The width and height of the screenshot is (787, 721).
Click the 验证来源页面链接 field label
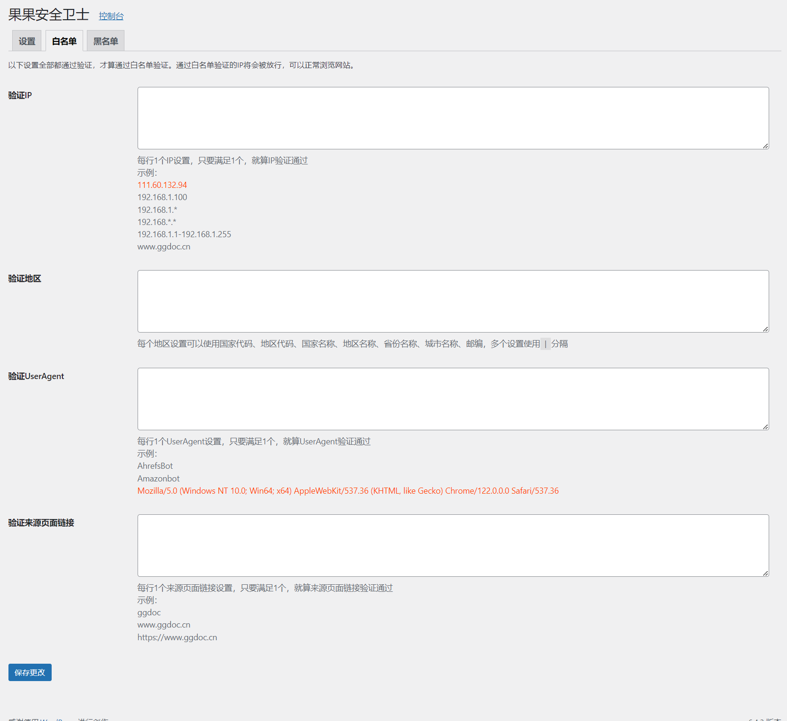pos(41,523)
